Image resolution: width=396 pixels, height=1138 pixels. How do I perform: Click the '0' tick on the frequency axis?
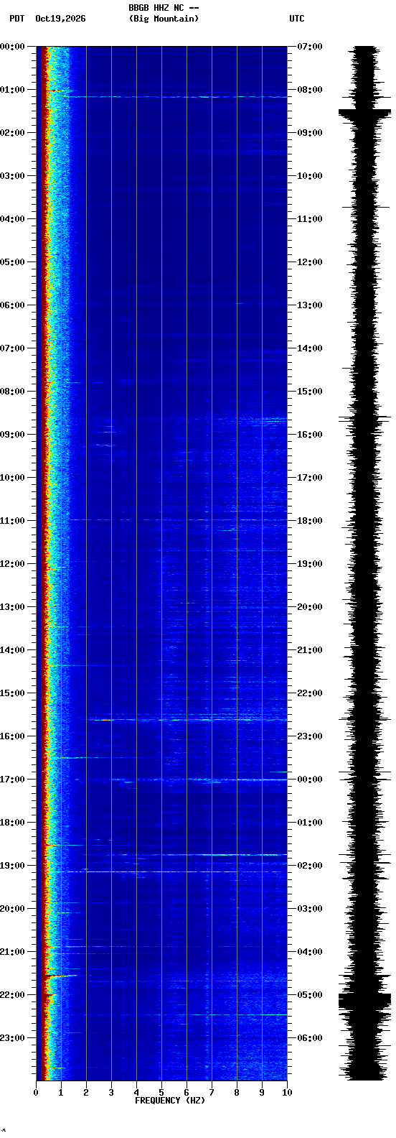pyautogui.click(x=36, y=1093)
